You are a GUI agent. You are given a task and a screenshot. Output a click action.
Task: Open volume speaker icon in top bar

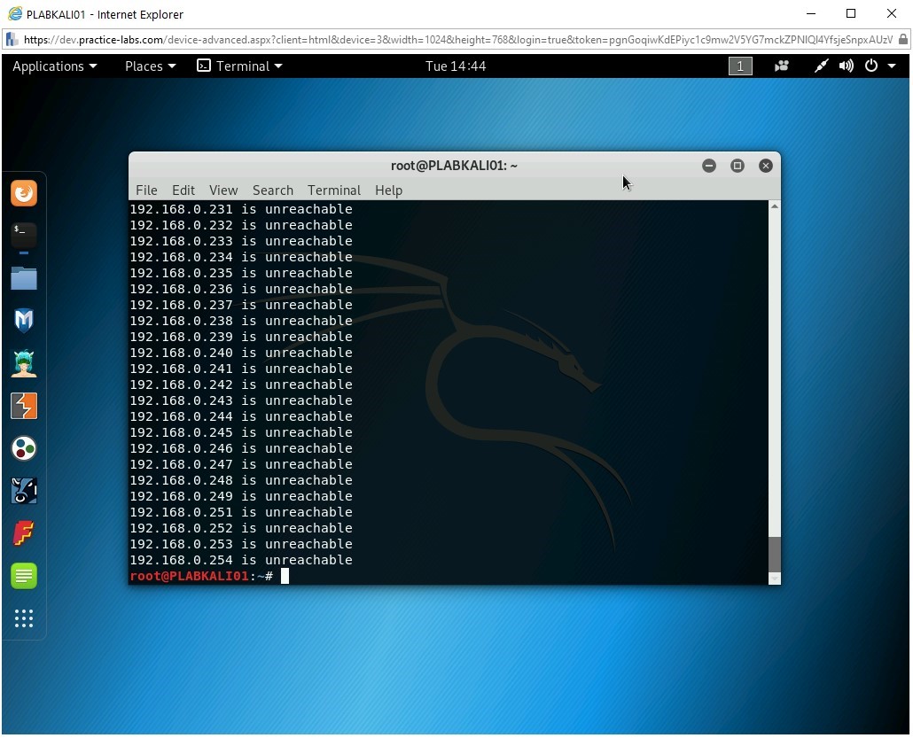pyautogui.click(x=847, y=66)
